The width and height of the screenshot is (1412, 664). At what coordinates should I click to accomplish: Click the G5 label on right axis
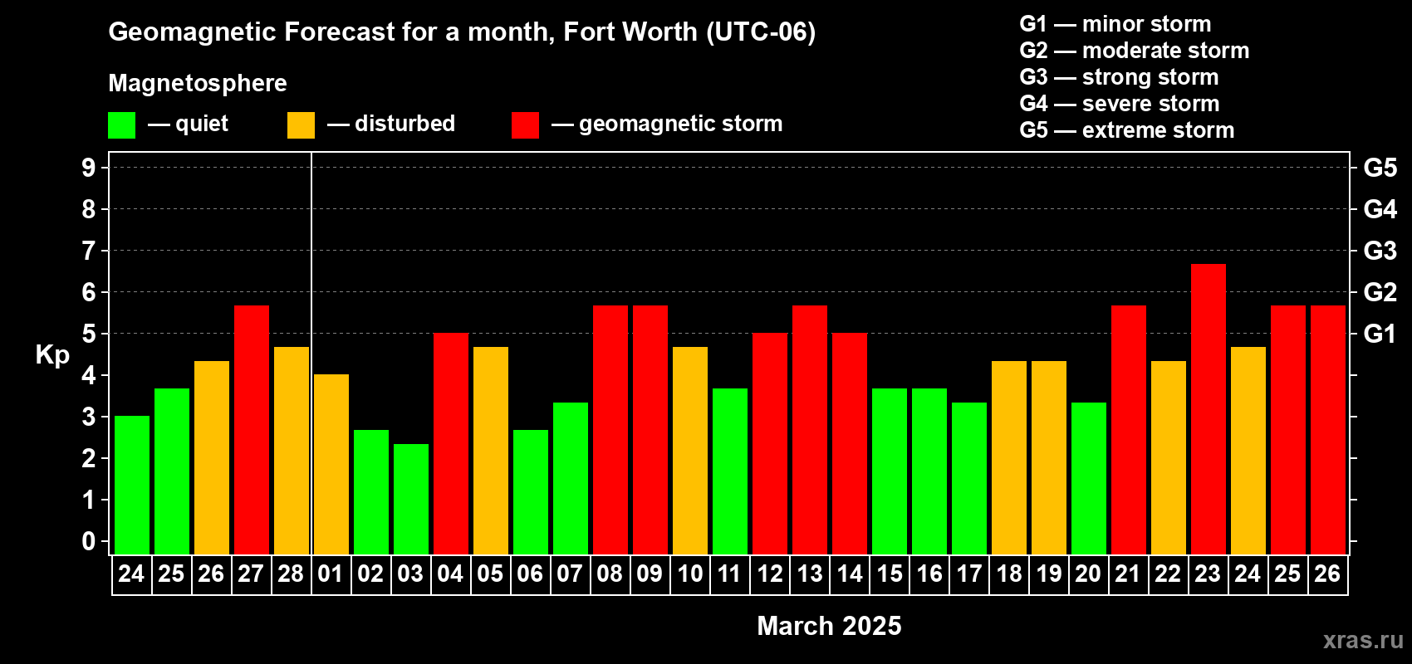click(1380, 168)
